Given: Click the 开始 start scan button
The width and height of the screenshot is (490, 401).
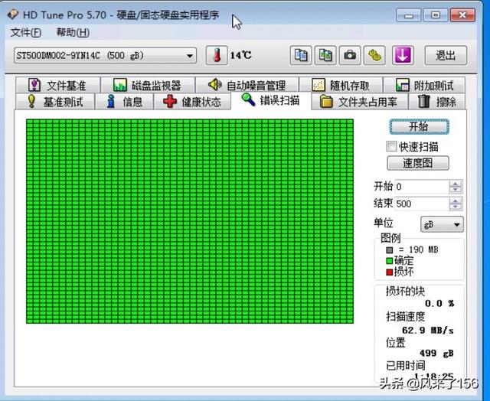Looking at the screenshot, I should click(419, 126).
